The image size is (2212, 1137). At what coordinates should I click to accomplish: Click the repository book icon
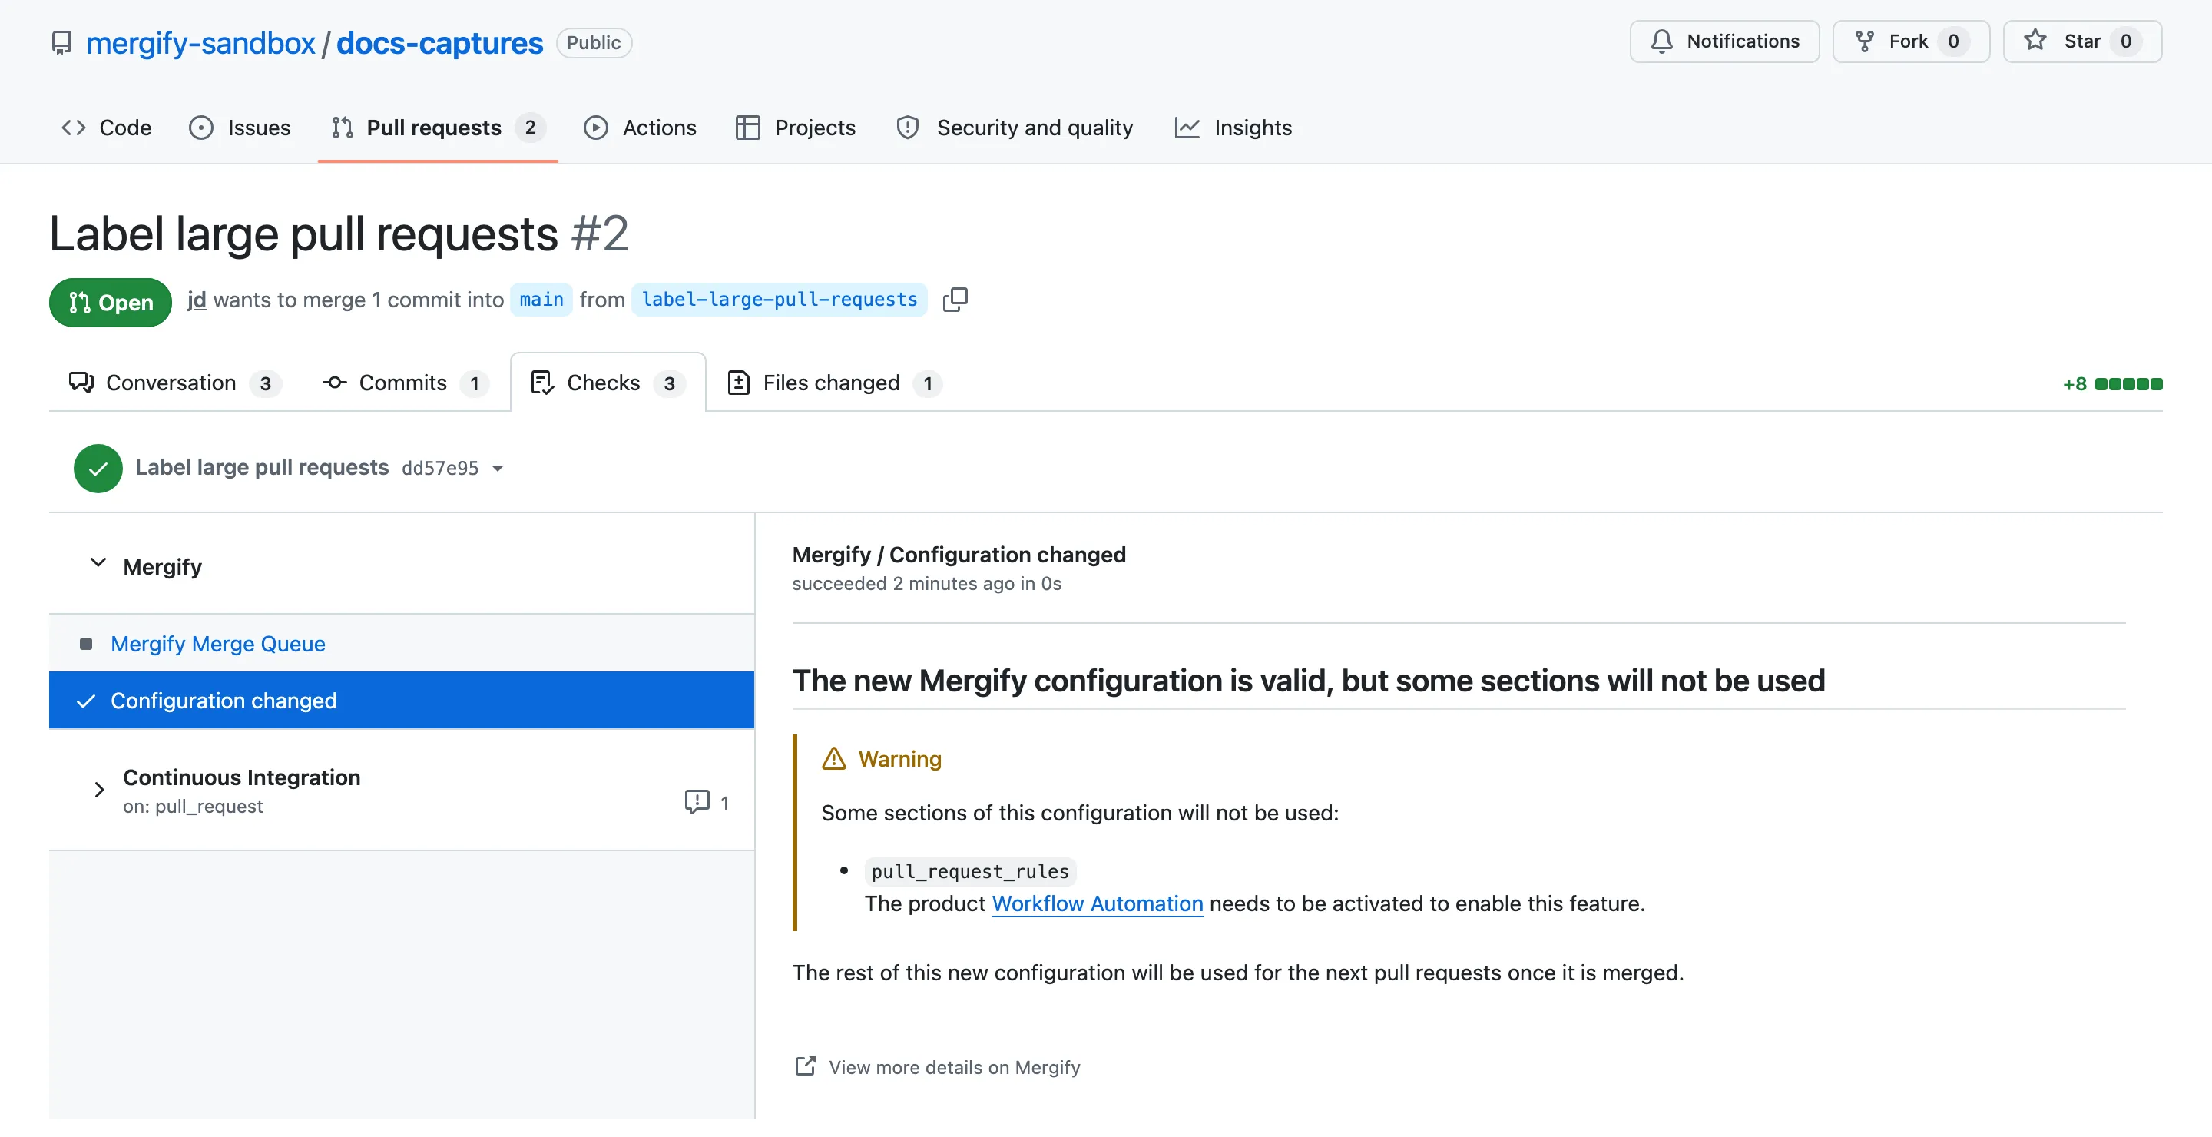coord(61,43)
